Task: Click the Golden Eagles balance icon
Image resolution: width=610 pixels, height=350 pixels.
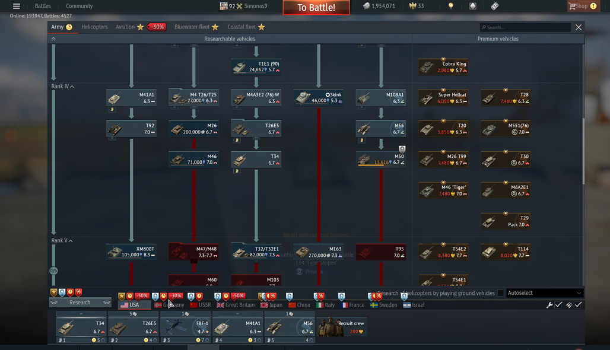Action: pyautogui.click(x=413, y=6)
